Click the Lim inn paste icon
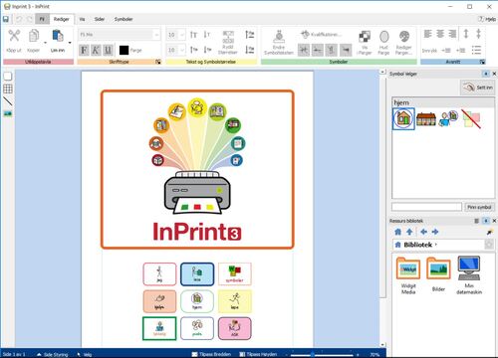Image resolution: width=498 pixels, height=358 pixels. (58, 36)
